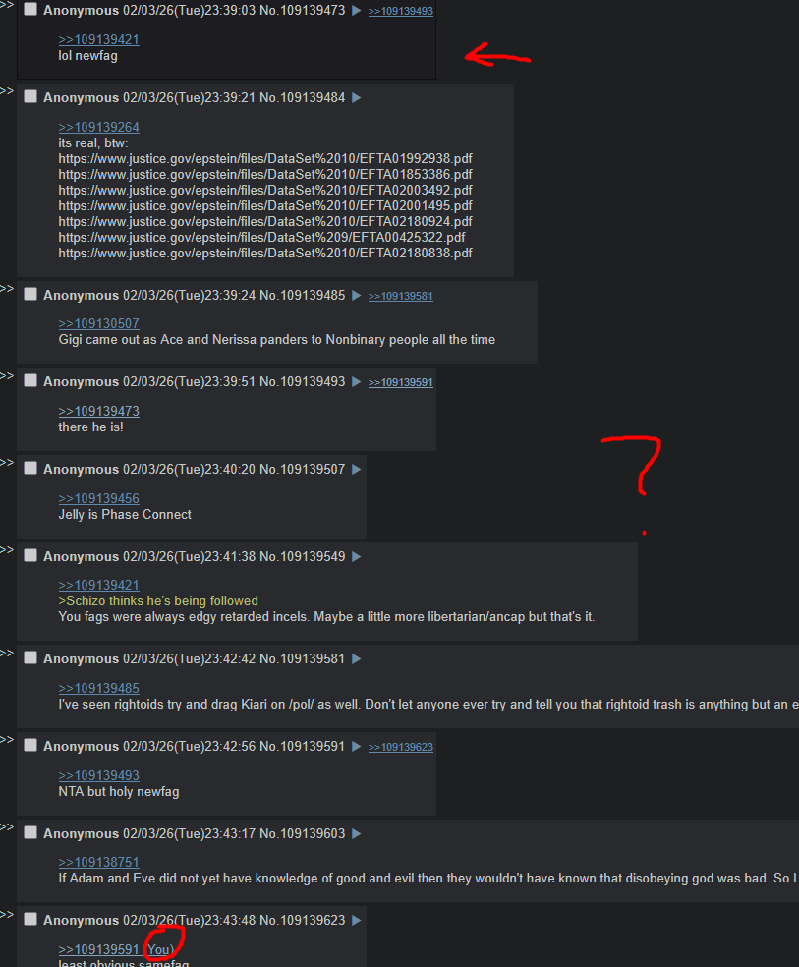Screen dimensions: 799x967
Task: Tick the checkbox on post 109139591
Action: 30,746
